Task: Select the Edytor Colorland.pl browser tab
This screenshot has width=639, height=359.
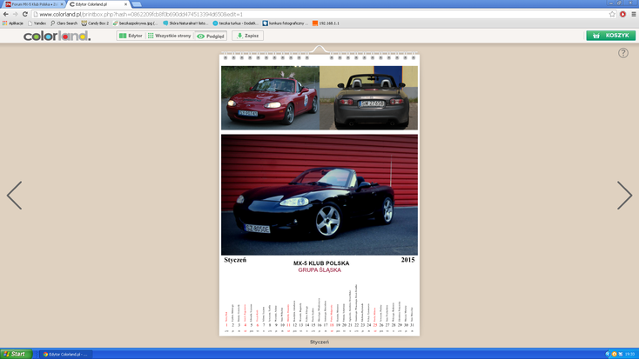Action: (x=97, y=4)
